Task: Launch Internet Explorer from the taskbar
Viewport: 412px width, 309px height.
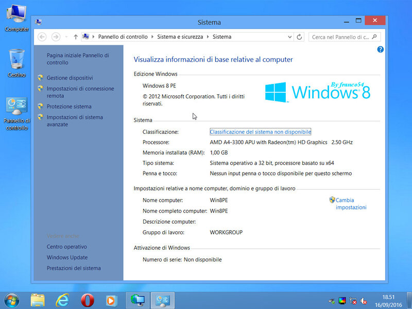Action: pyautogui.click(x=62, y=300)
